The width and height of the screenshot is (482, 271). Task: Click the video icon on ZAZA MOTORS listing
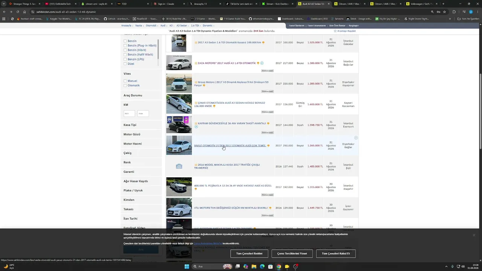(262, 63)
